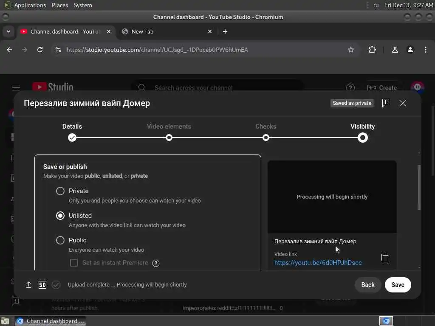Click the SD processing quality icon
This screenshot has height=326, width=435.
point(42,285)
